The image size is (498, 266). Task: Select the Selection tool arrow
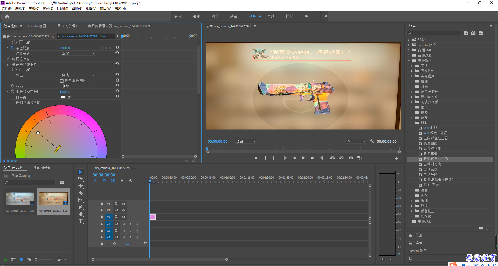click(x=81, y=172)
